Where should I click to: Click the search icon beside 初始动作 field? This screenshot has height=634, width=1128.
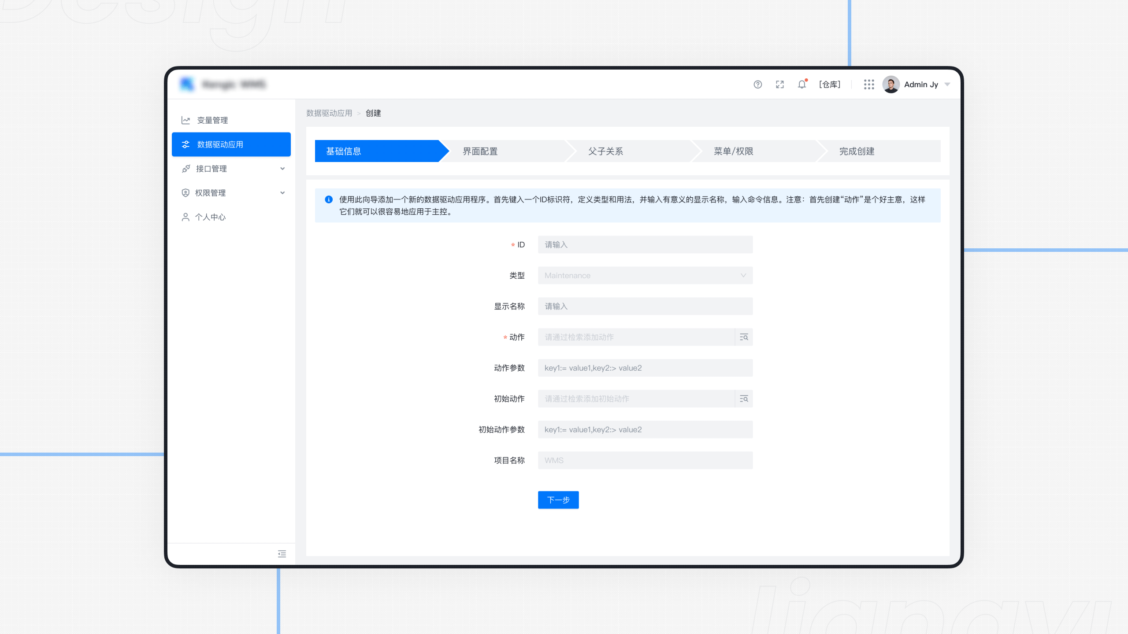(x=743, y=399)
